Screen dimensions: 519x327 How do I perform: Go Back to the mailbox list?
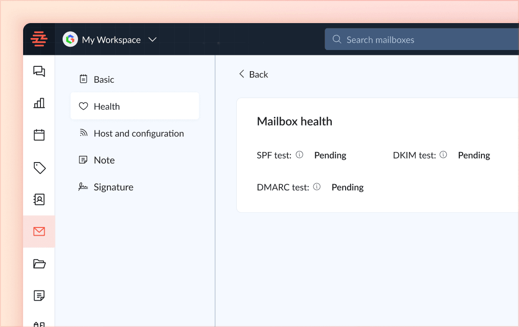[254, 75]
